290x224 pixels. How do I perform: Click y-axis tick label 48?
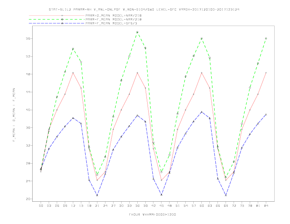click(x=29, y=74)
